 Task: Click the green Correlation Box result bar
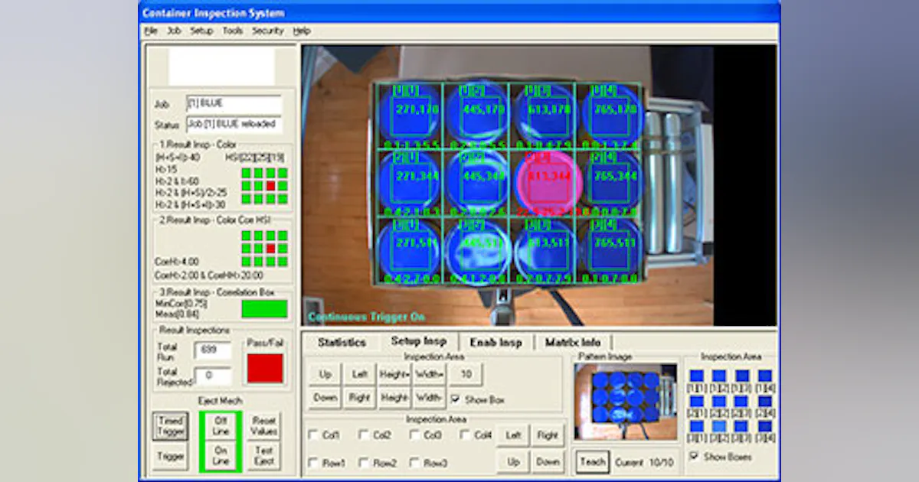pos(264,309)
